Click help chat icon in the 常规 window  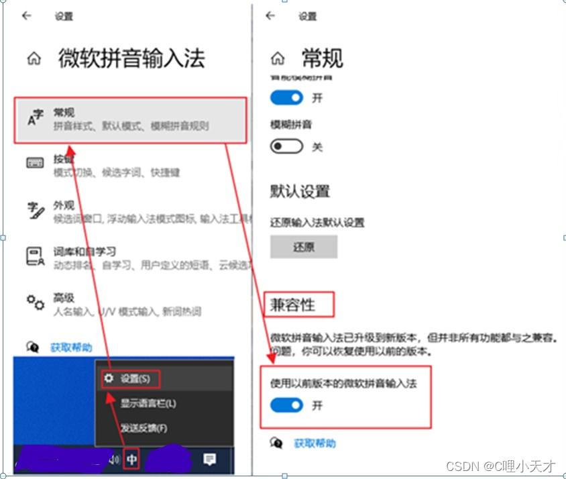[x=276, y=443]
